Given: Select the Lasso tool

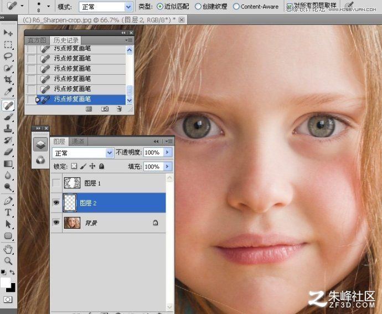Looking at the screenshot, I should coord(8,56).
